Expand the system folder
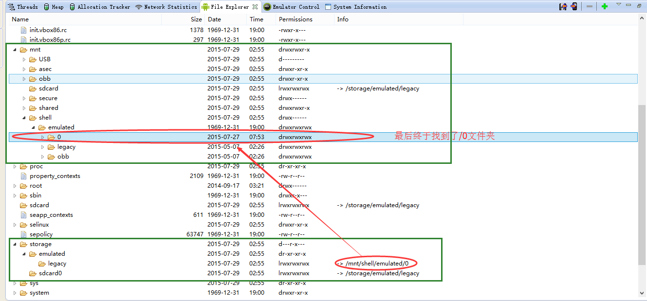Viewport: 647px width, 301px height. tap(15, 293)
